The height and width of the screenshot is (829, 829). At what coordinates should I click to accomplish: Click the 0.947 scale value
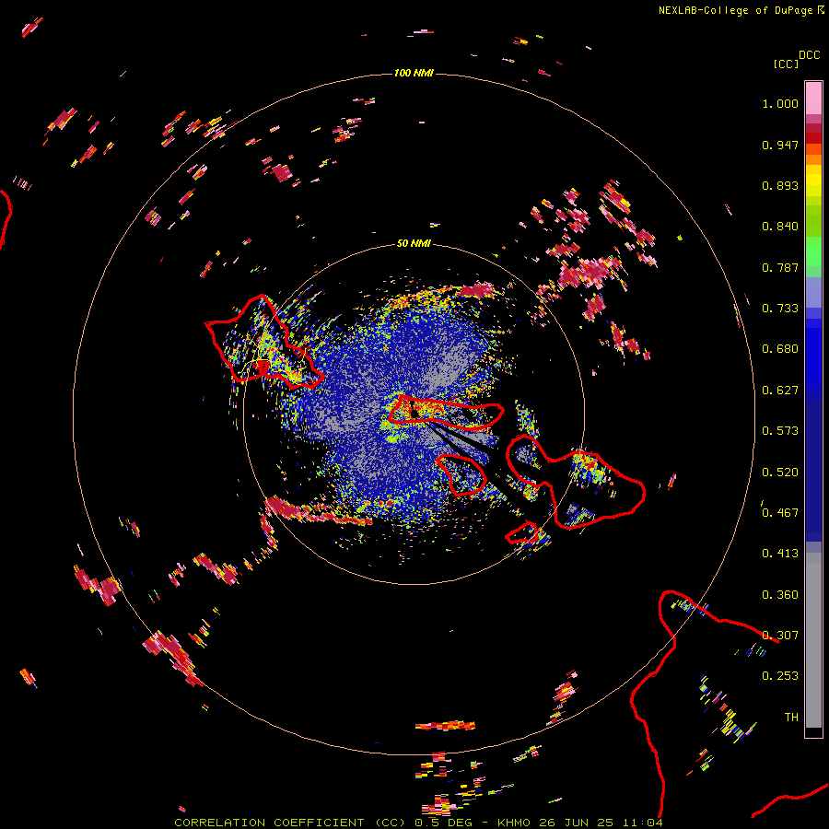click(780, 145)
